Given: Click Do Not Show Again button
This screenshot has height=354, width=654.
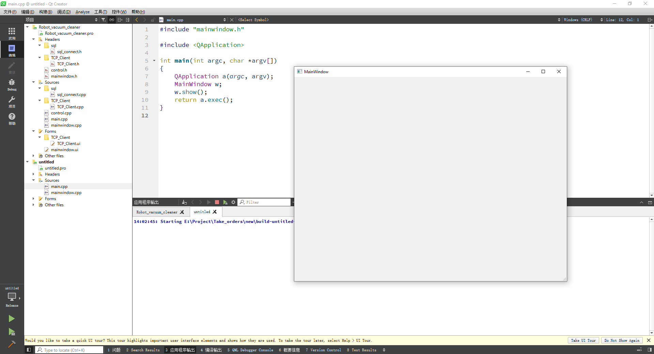Looking at the screenshot, I should (622, 340).
